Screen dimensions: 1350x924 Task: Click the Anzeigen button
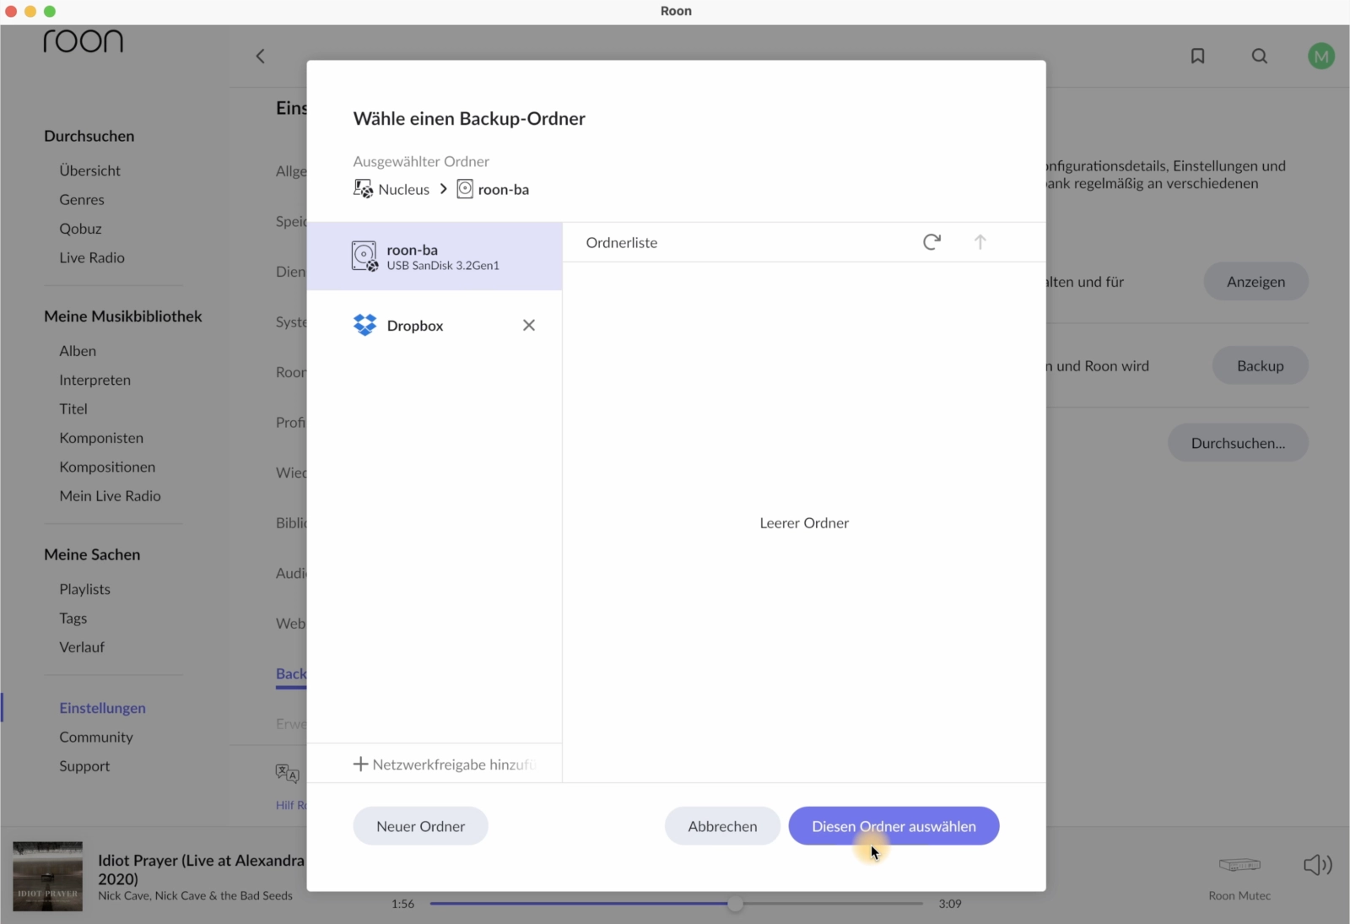tap(1255, 282)
